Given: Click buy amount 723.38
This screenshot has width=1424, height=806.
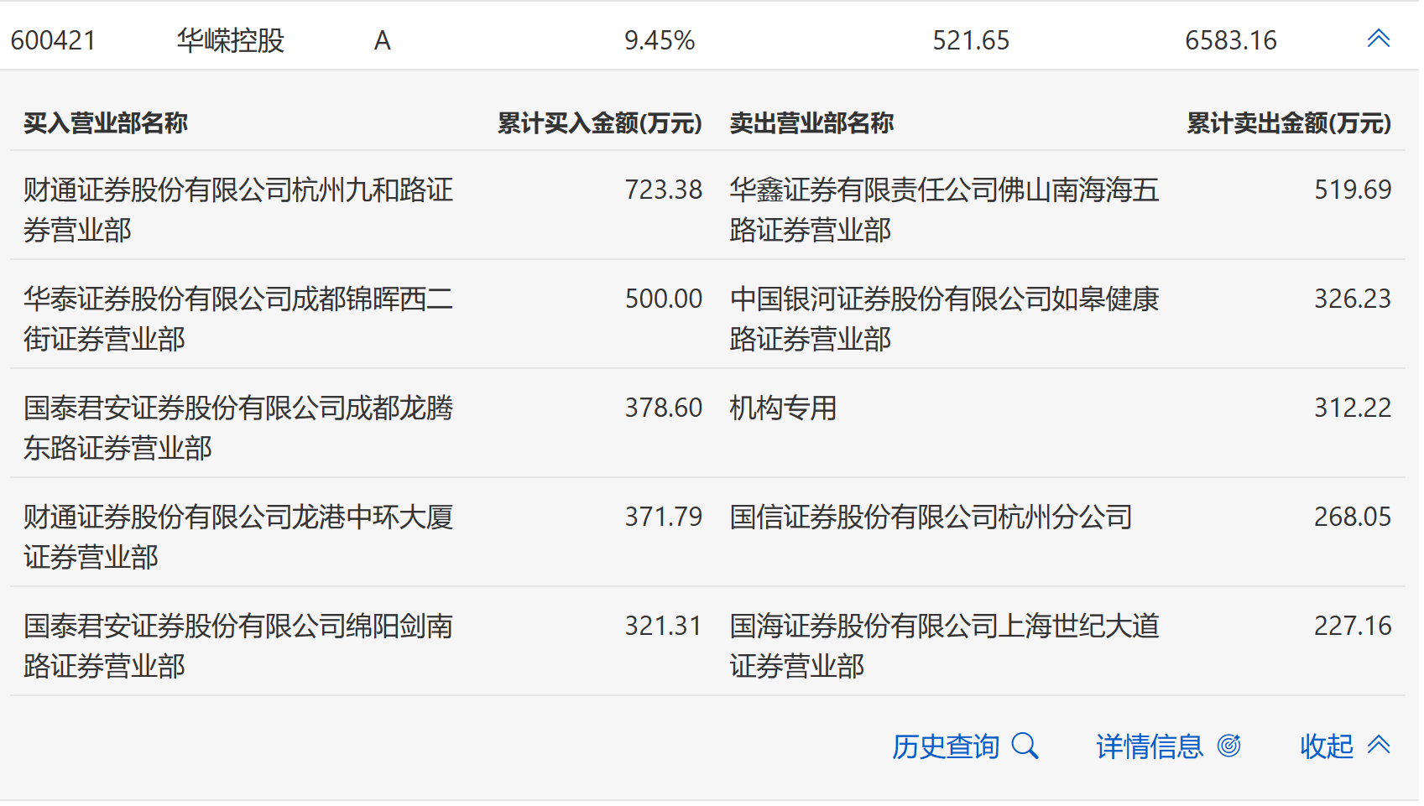Looking at the screenshot, I should [x=663, y=190].
